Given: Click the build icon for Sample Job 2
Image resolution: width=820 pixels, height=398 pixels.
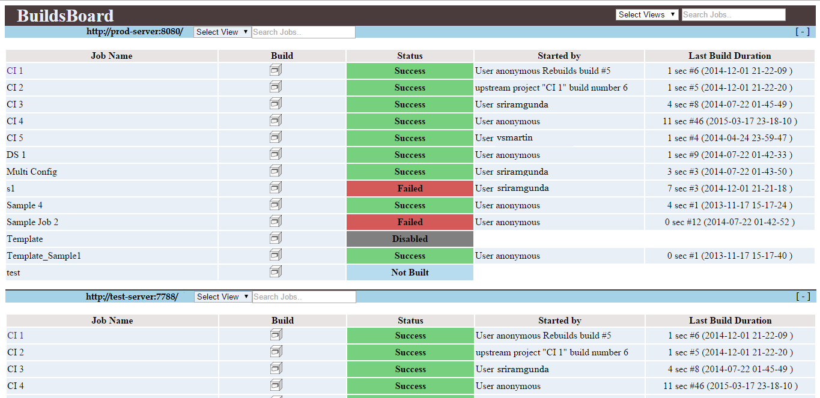Looking at the screenshot, I should click(276, 221).
